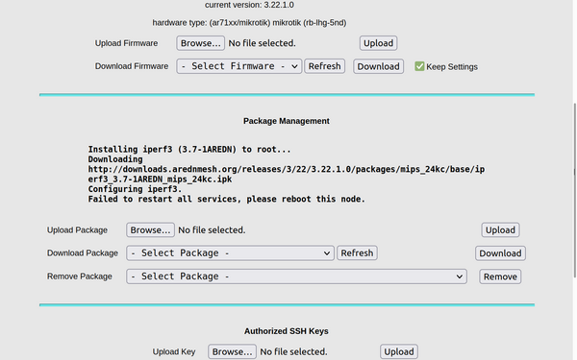This screenshot has width=577, height=360.
Task: Browse for a firmware file to upload
Action: click(x=200, y=43)
